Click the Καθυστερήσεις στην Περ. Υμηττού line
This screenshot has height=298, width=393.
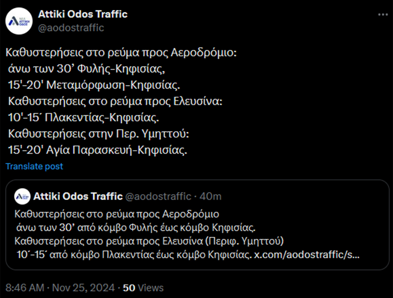click(98, 133)
